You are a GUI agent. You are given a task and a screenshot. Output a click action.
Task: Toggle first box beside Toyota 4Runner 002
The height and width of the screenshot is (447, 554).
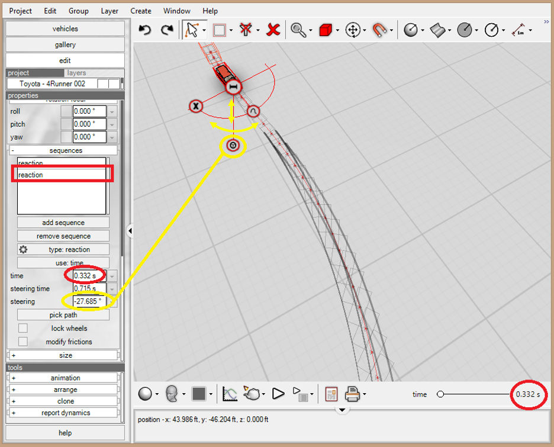102,83
